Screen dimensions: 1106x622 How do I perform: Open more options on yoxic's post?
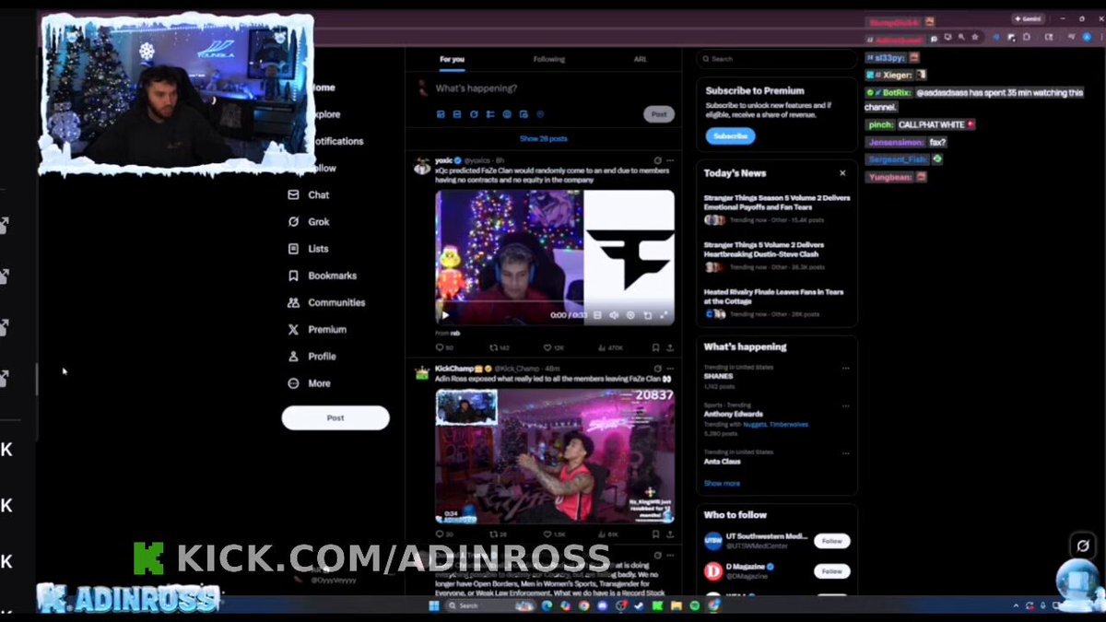pyautogui.click(x=671, y=160)
